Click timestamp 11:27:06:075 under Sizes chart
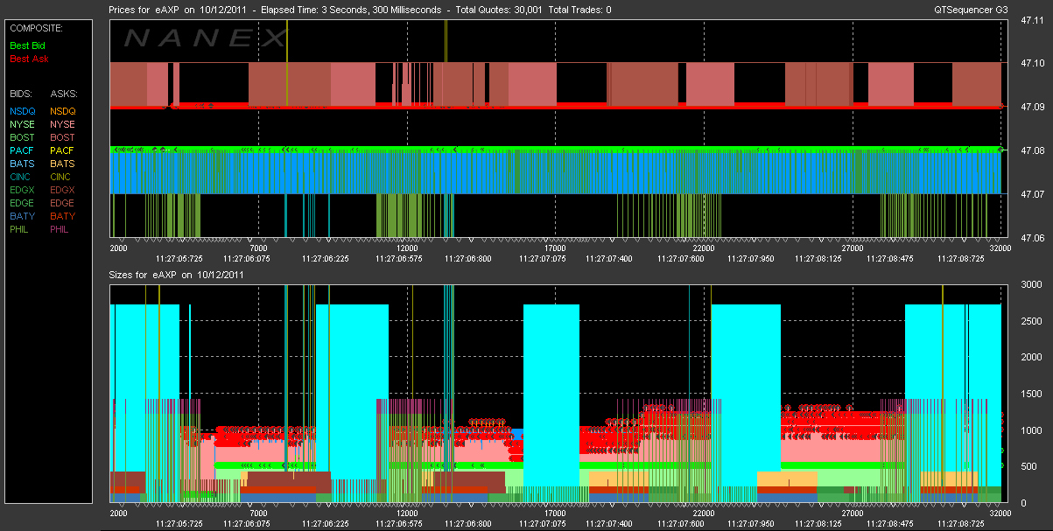Screen dimensions: 1053x531 [x=247, y=524]
